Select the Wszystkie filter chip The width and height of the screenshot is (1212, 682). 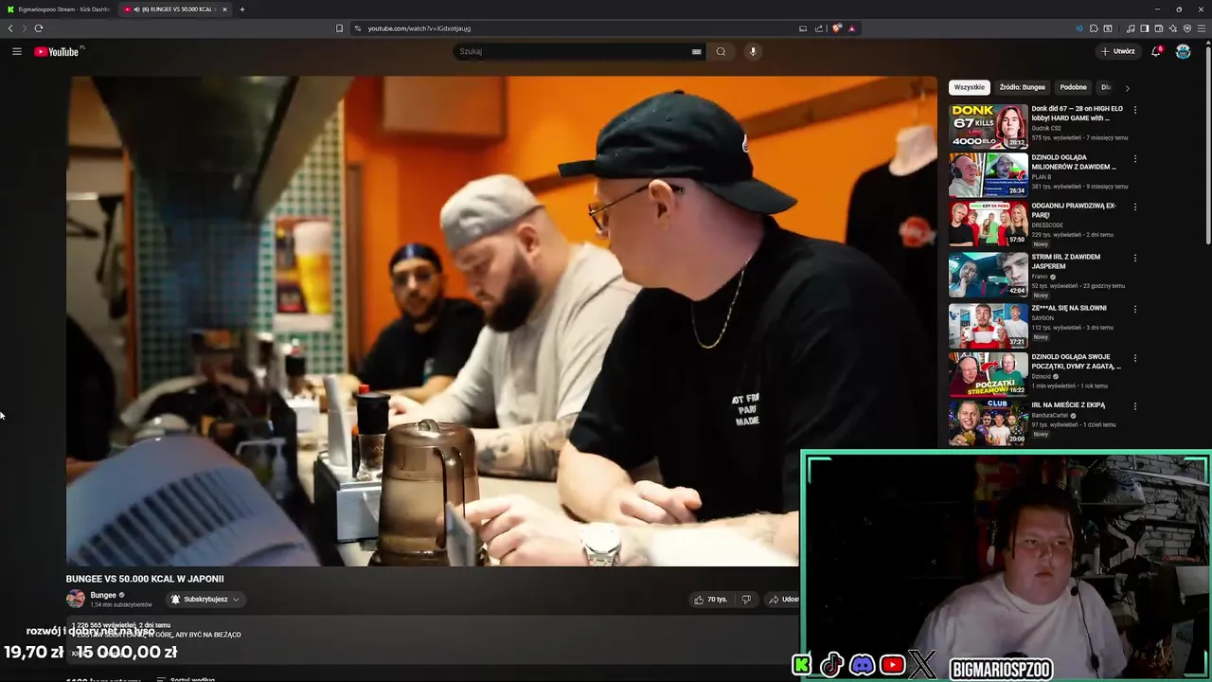pos(970,87)
